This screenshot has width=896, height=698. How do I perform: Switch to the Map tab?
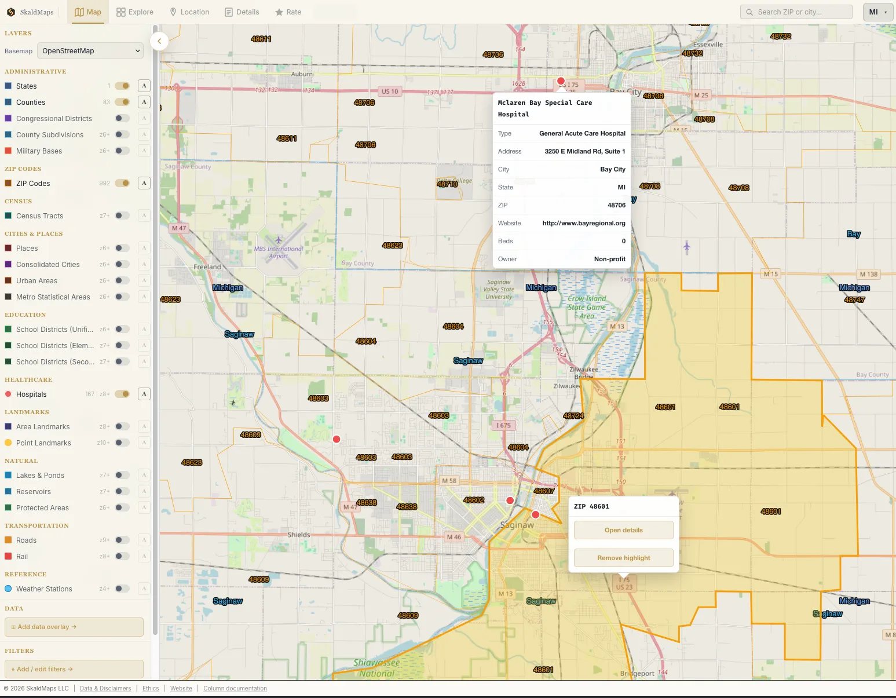click(x=88, y=12)
